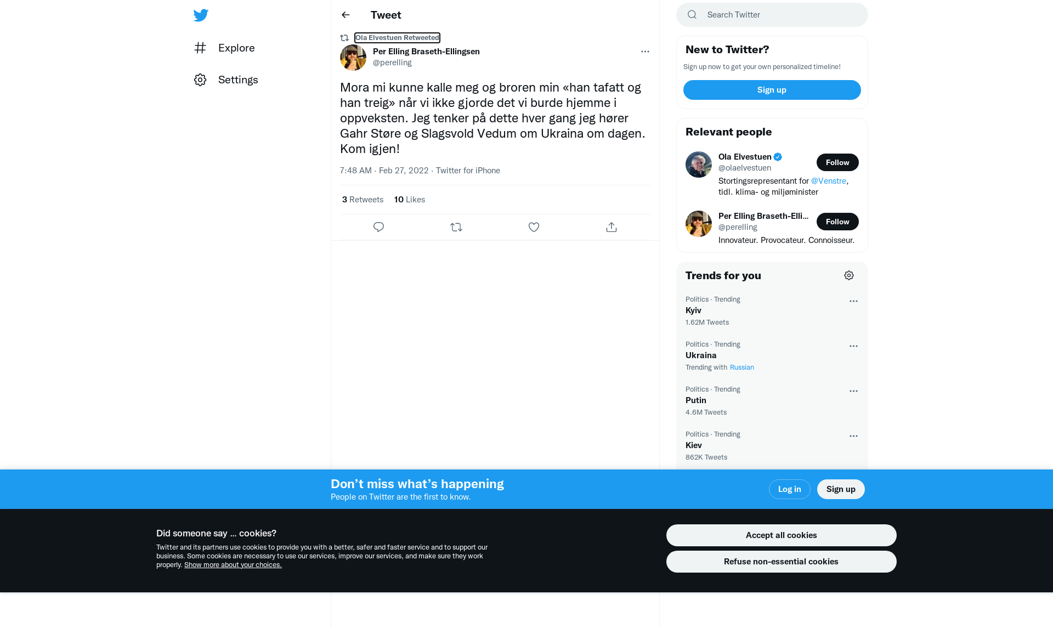Share the tweet using the share icon
The height and width of the screenshot is (628, 1053).
pyautogui.click(x=612, y=227)
